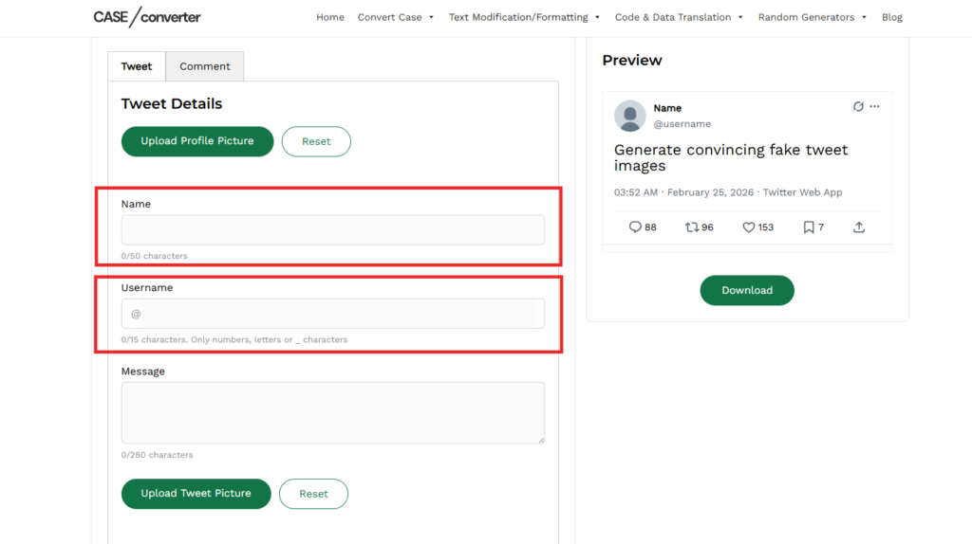Open the Blog page
Viewport: 972px width, 544px height.
[892, 17]
